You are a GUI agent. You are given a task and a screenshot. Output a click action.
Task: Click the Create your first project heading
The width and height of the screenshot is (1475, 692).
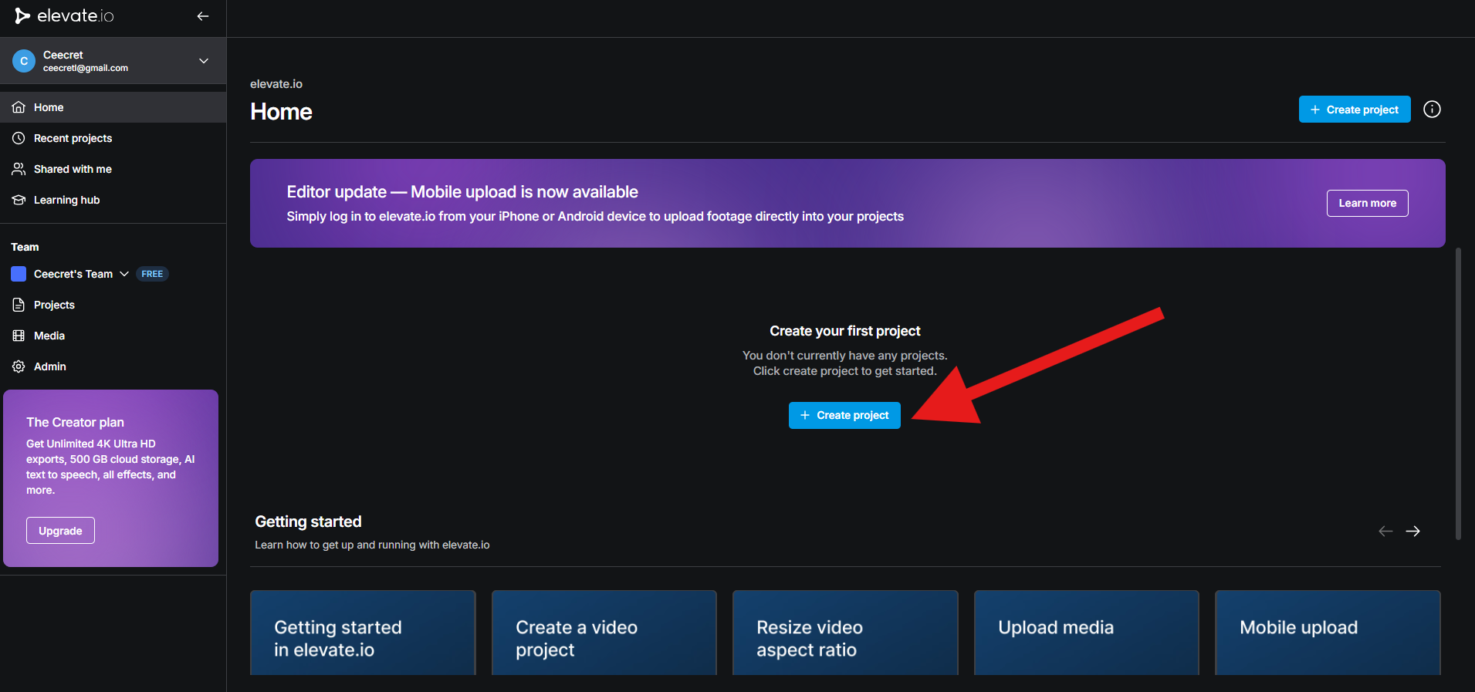(844, 331)
